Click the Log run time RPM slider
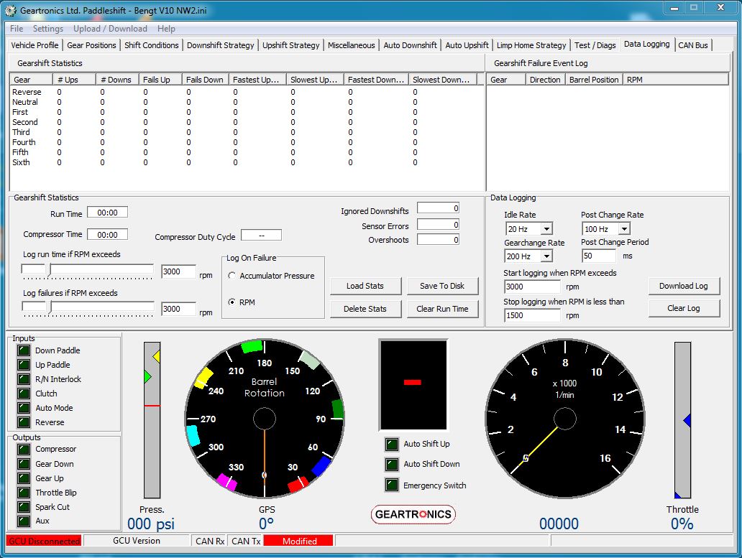742x558 pixels. click(88, 271)
